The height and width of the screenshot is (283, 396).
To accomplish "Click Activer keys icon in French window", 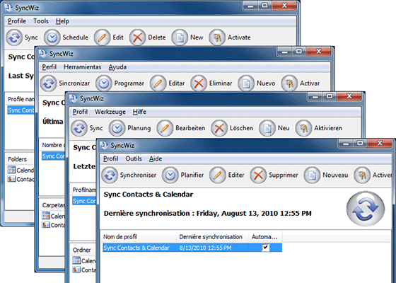I will pyautogui.click(x=362, y=175).
